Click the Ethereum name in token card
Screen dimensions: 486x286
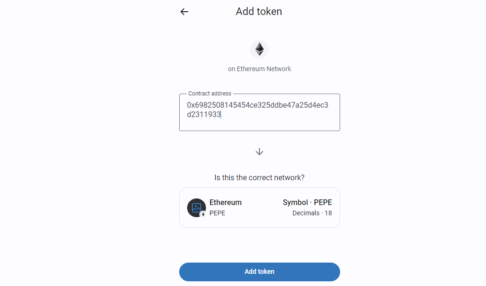coord(225,203)
